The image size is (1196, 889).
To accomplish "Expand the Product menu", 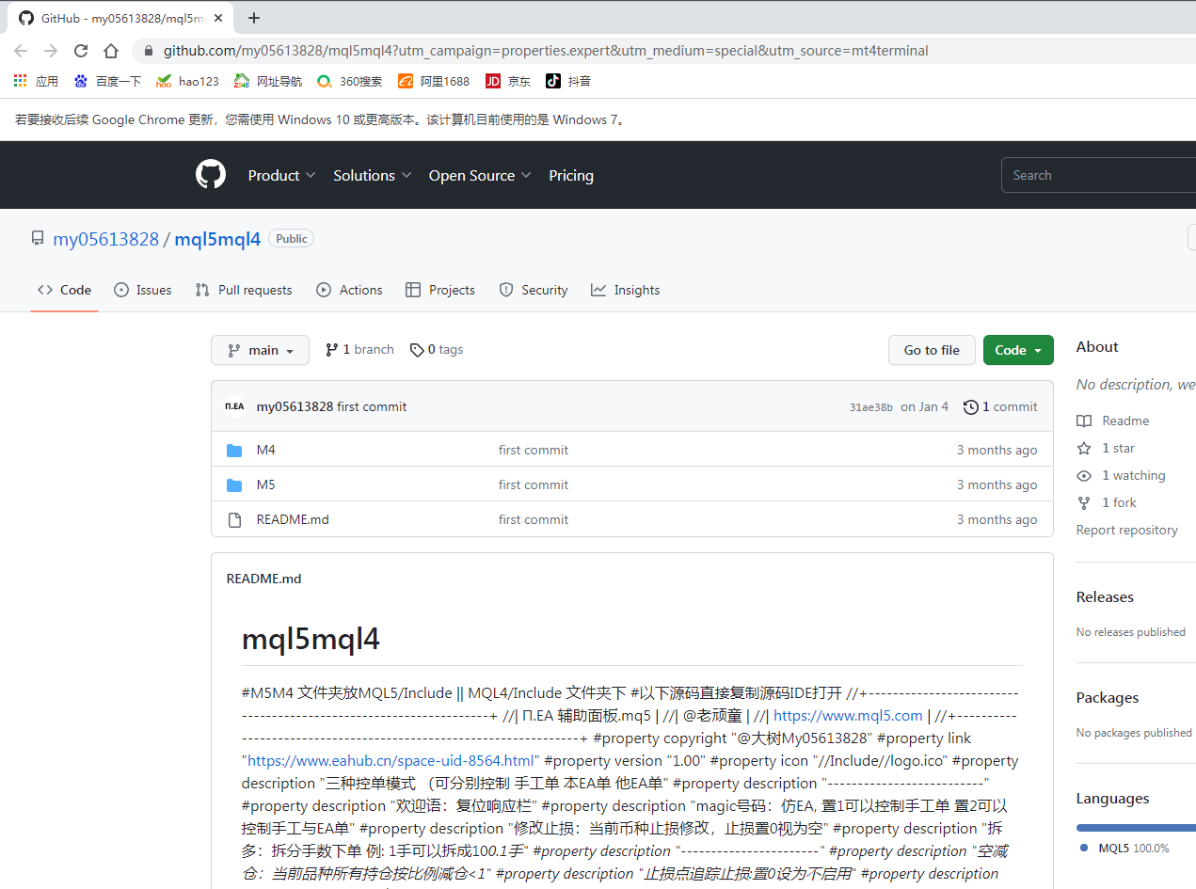I will tap(281, 175).
